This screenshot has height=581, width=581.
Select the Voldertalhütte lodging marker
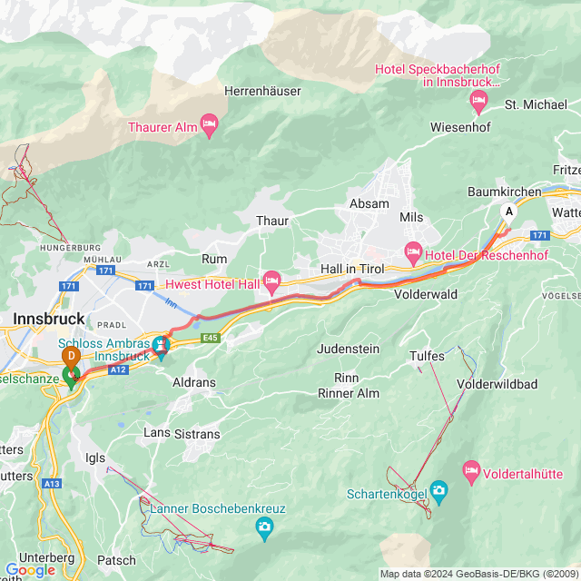[471, 472]
